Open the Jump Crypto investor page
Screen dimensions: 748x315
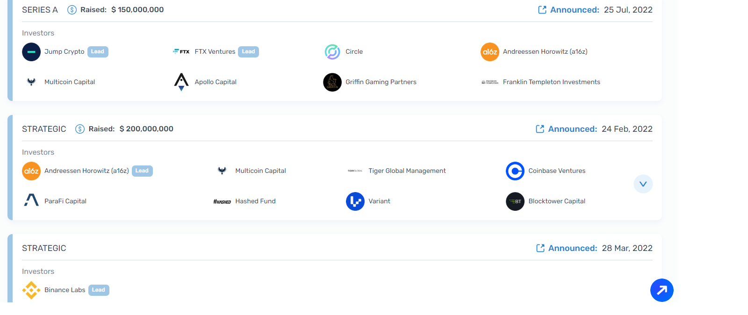65,52
